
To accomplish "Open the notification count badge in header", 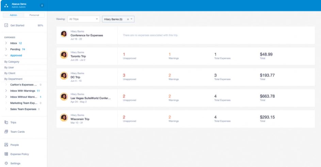I will (x=42, y=5).
